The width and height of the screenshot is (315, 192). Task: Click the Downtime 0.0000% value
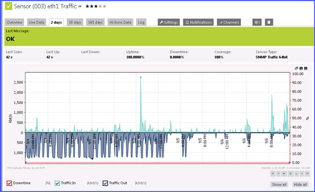tap(177, 57)
